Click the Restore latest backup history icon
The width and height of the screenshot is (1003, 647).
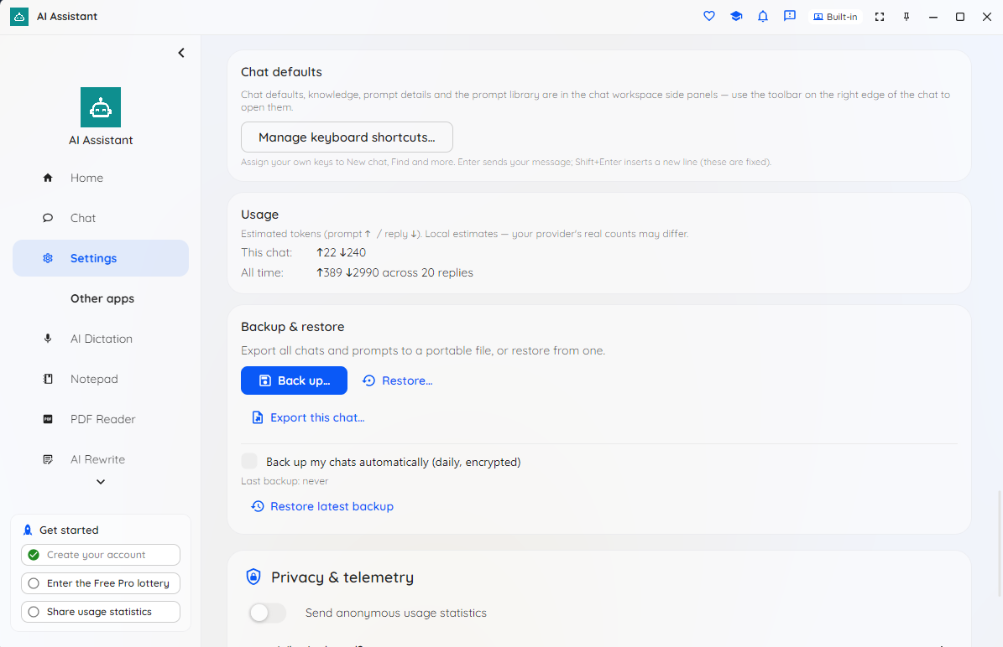257,506
